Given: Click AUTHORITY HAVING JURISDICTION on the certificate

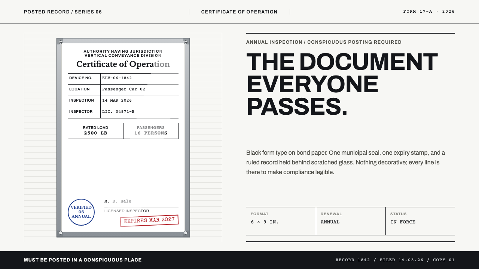Looking at the screenshot, I should click(x=123, y=51).
